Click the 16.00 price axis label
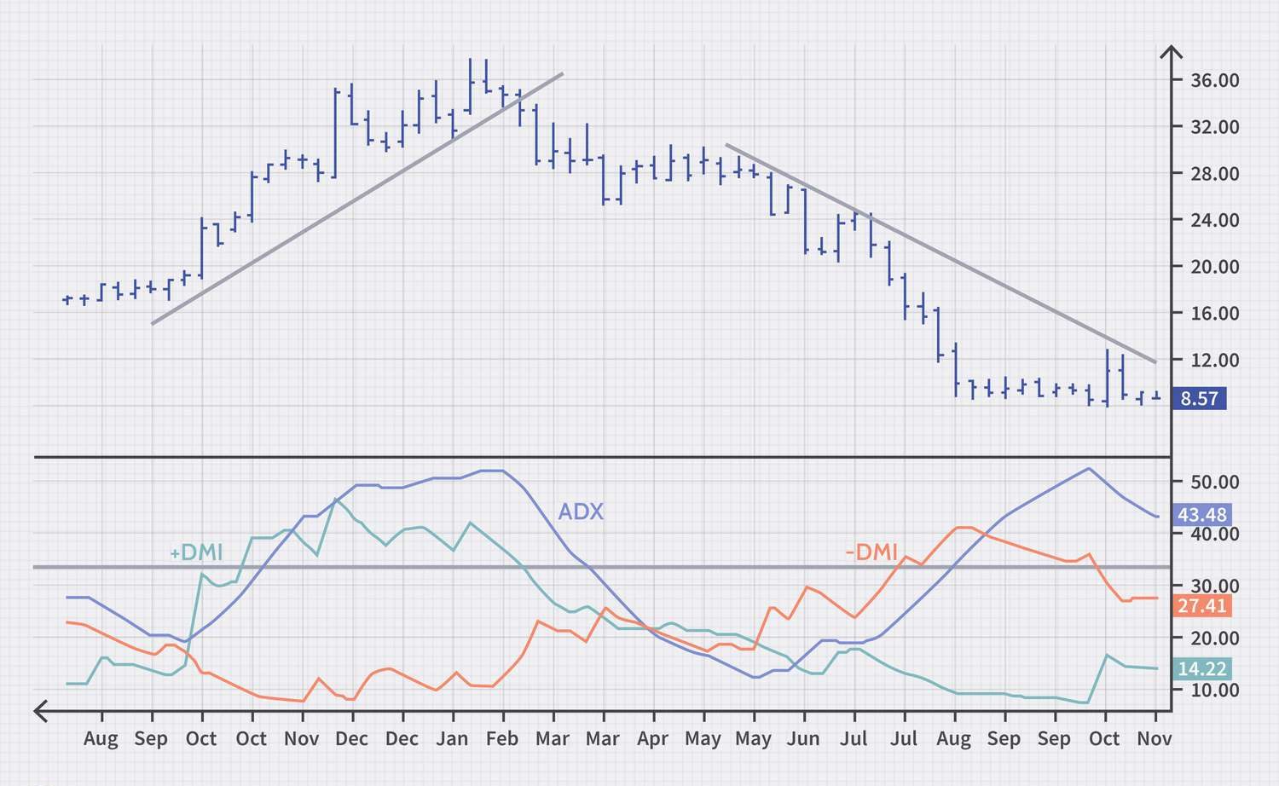 [x=1215, y=314]
